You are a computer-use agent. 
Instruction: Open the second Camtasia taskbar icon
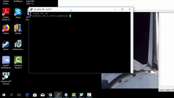(89, 95)
